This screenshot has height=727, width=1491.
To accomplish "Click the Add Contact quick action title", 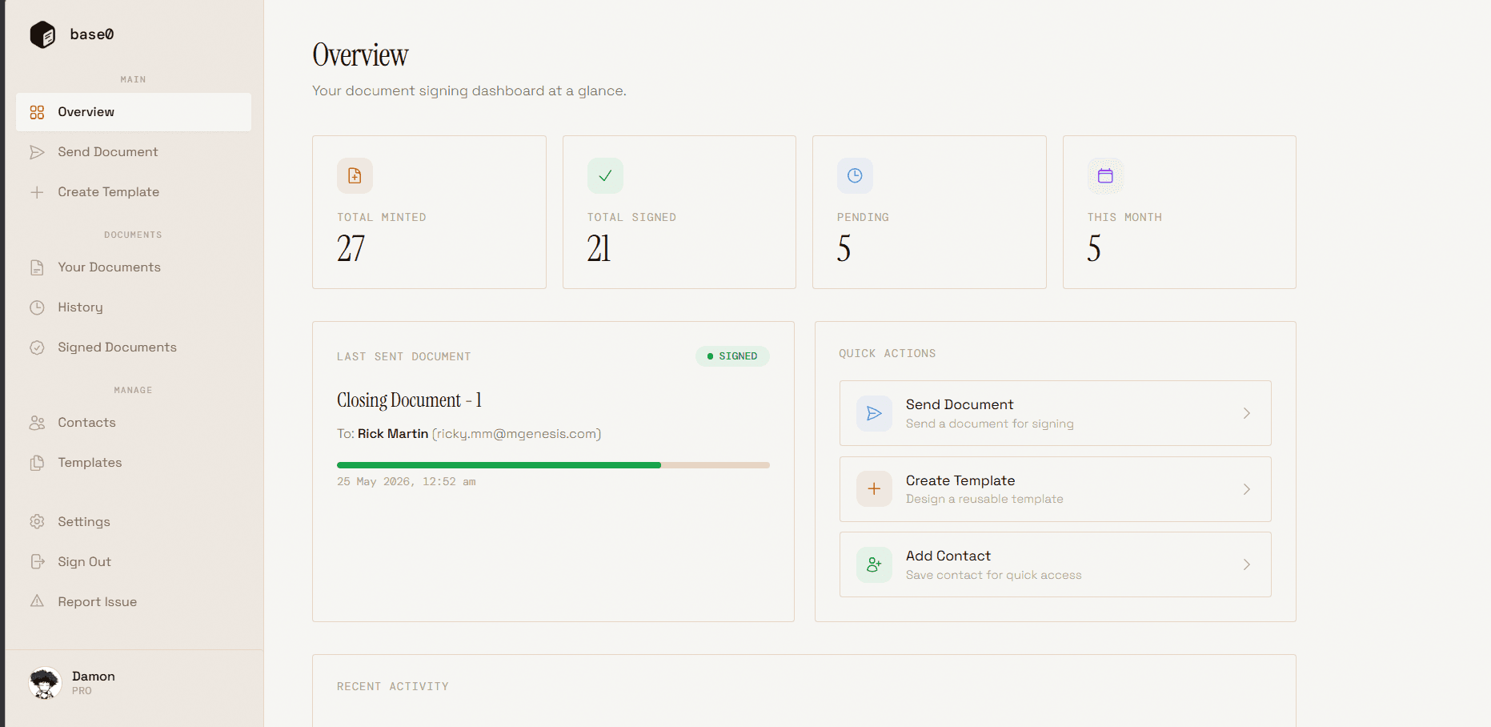I will [948, 556].
